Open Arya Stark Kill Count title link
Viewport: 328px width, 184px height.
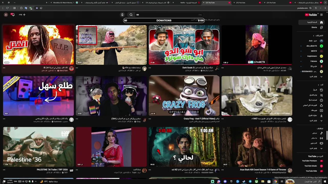coord(263,170)
